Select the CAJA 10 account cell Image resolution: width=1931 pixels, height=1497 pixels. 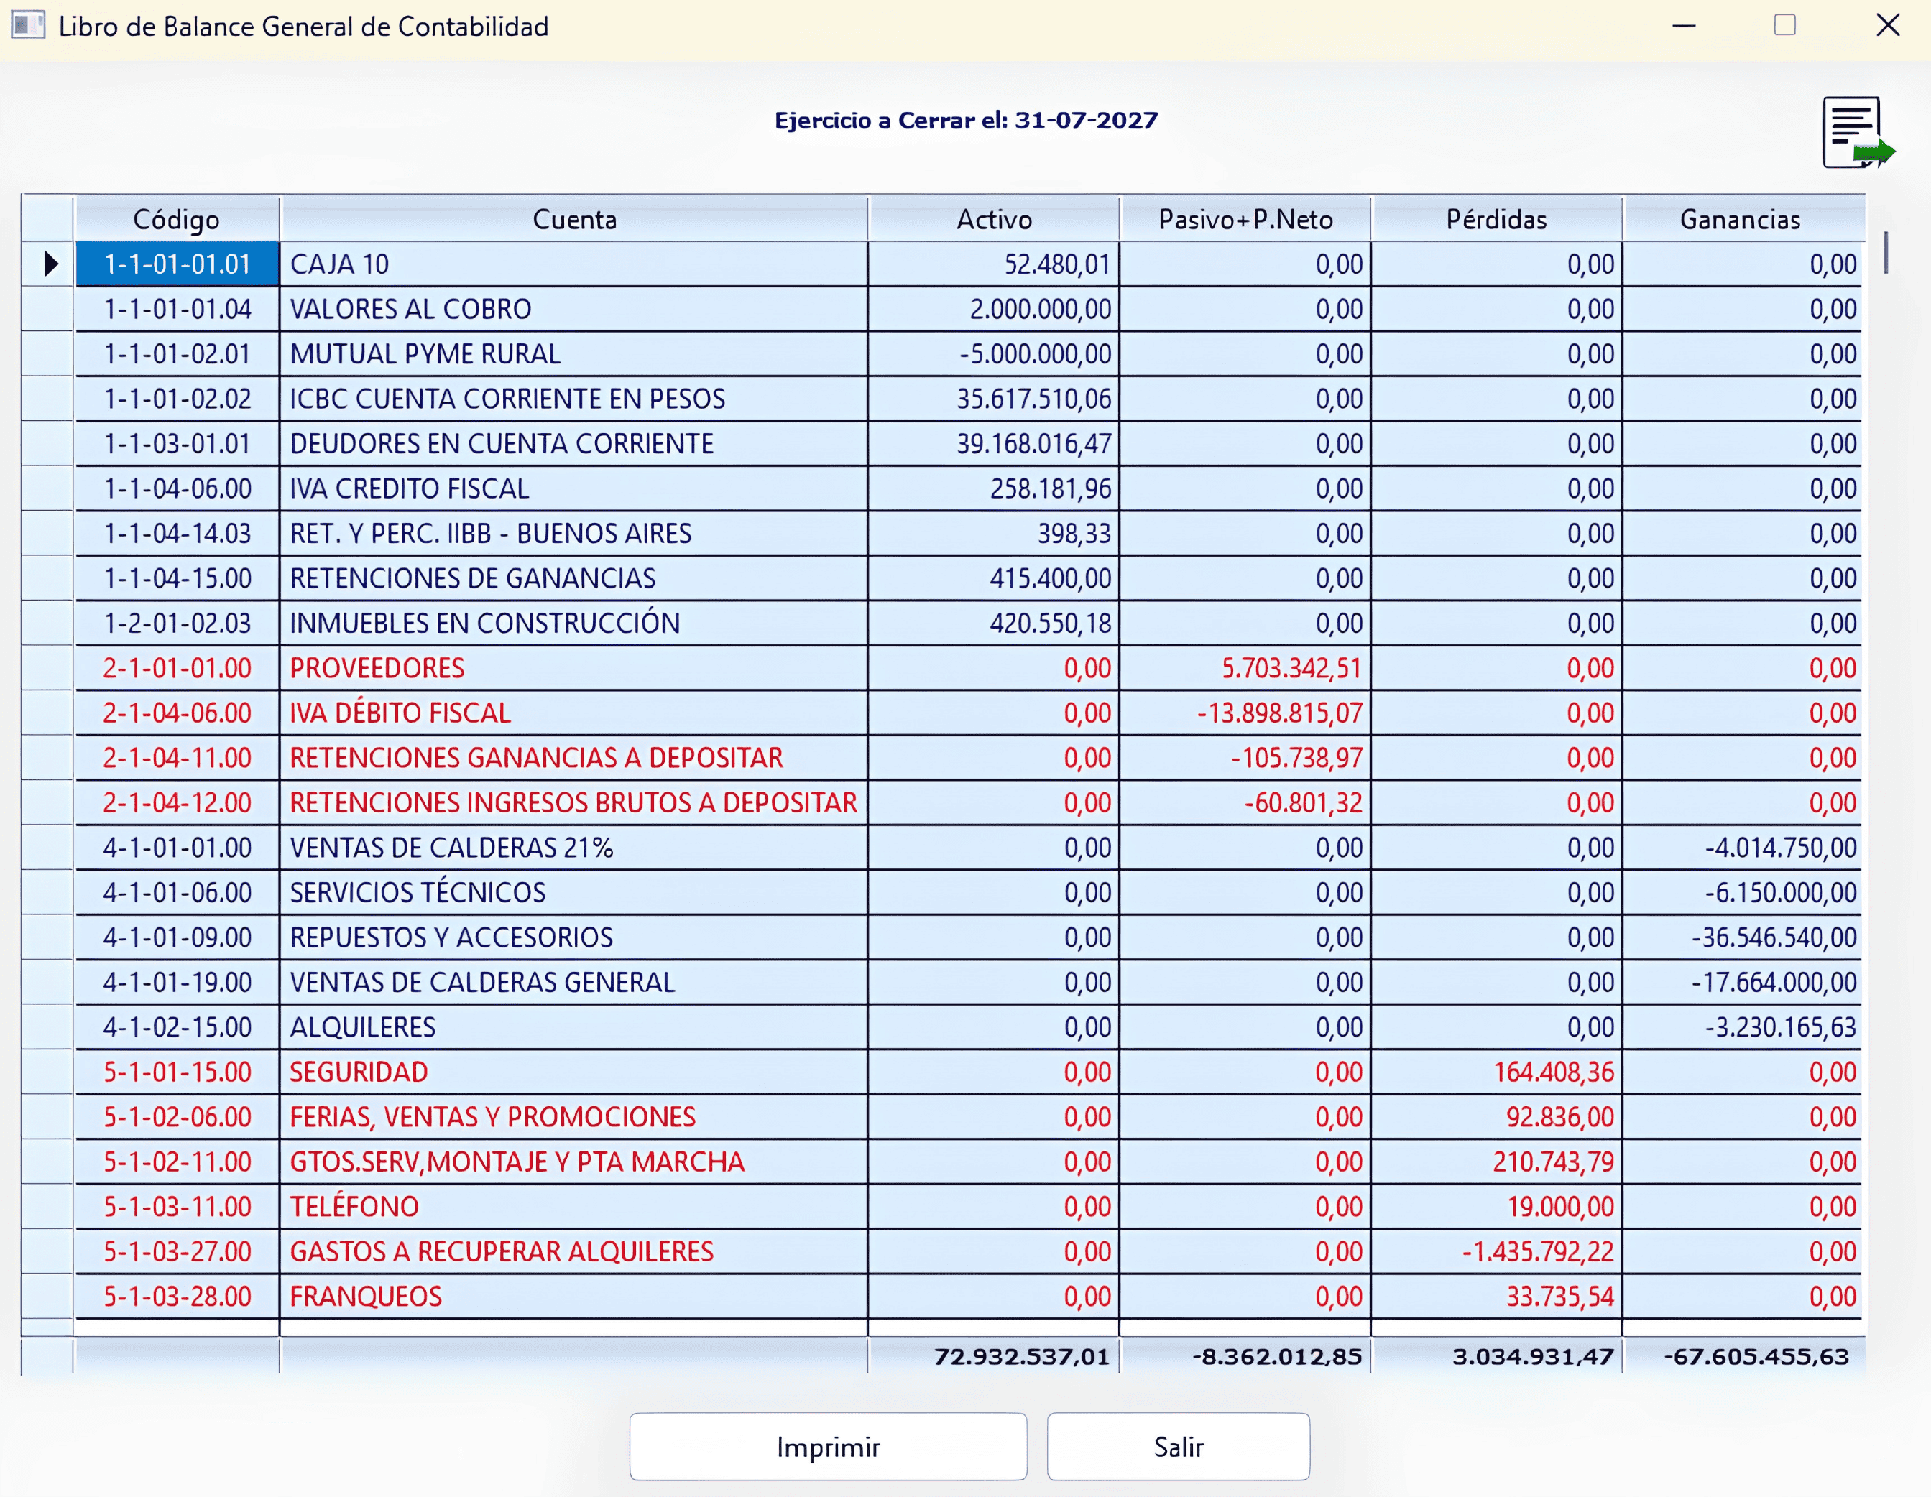click(573, 264)
